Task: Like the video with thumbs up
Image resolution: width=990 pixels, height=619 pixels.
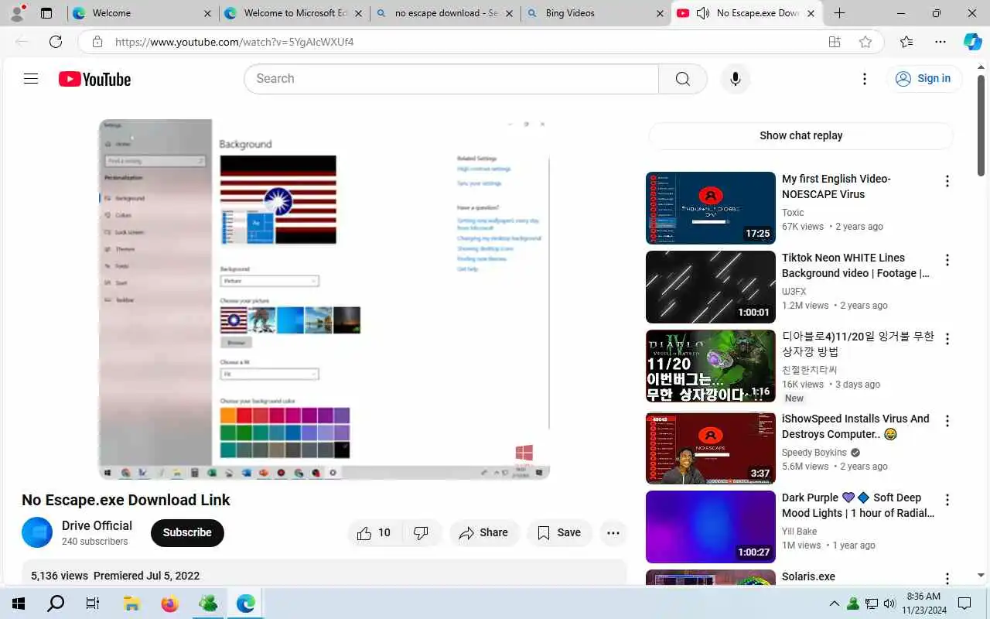Action: pos(374,532)
